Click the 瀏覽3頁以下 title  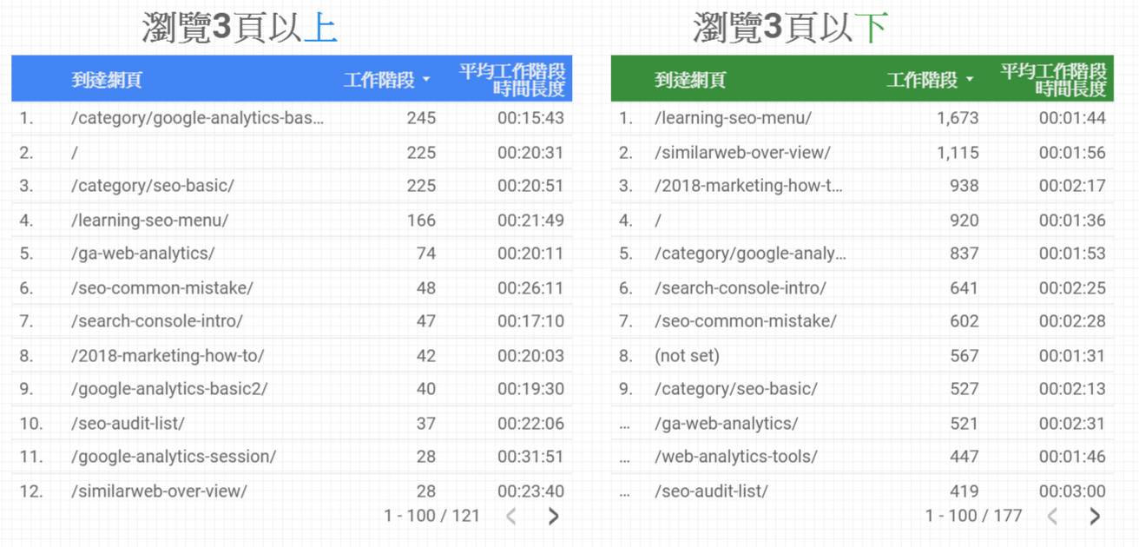[x=790, y=28]
